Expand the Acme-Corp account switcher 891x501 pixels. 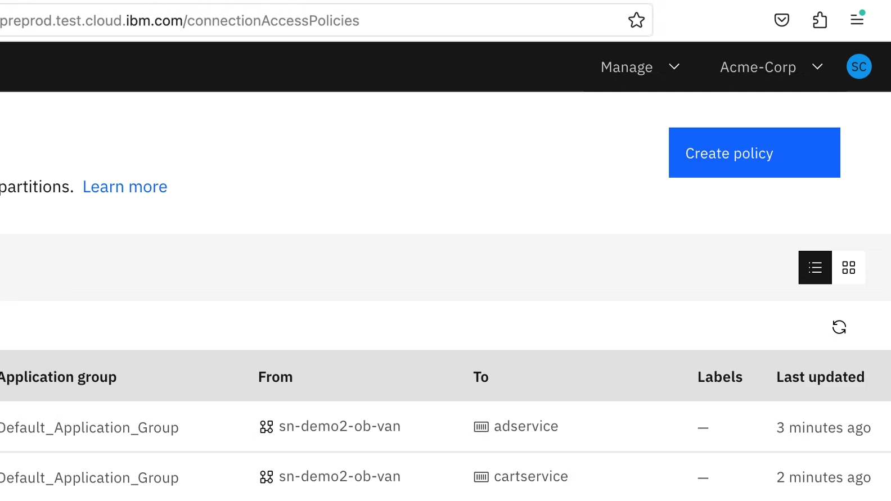tap(771, 67)
